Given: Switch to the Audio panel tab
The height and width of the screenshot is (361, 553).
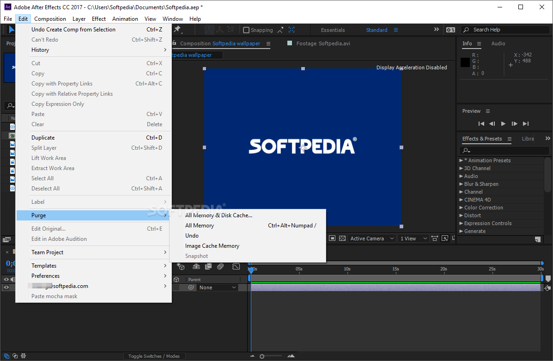Looking at the screenshot, I should [498, 43].
